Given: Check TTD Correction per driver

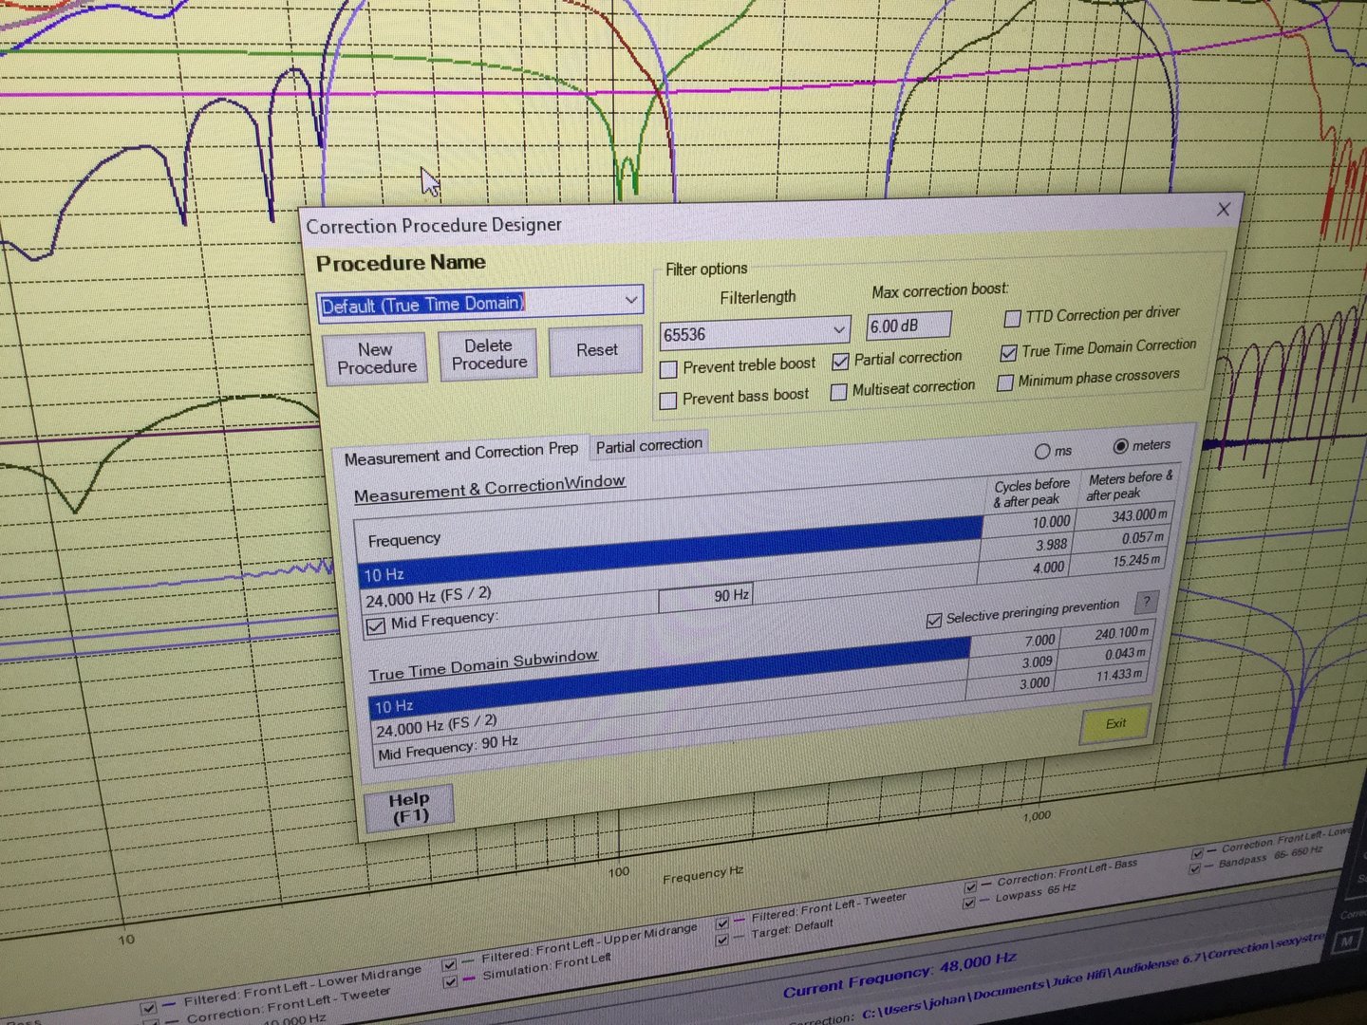Looking at the screenshot, I should 1012,318.
